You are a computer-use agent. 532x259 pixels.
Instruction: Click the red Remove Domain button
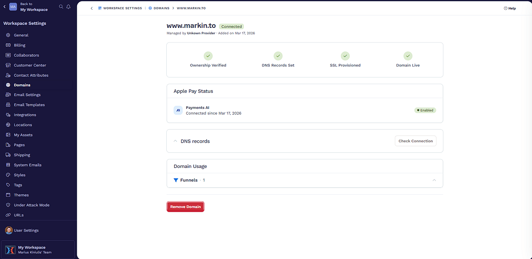(185, 207)
